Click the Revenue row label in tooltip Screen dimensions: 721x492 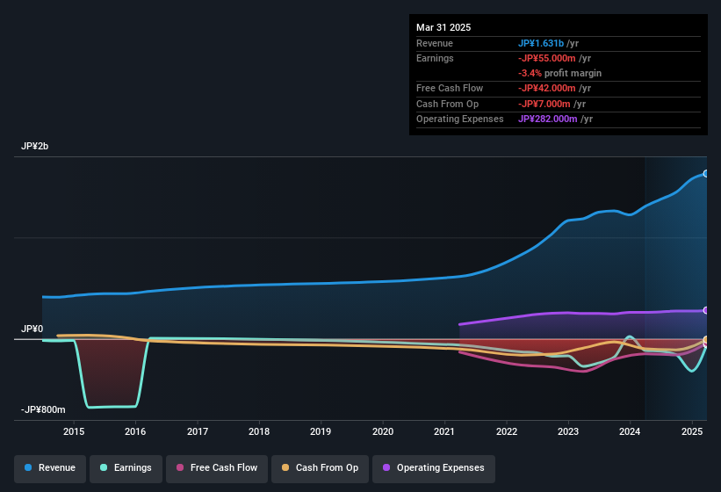(435, 43)
